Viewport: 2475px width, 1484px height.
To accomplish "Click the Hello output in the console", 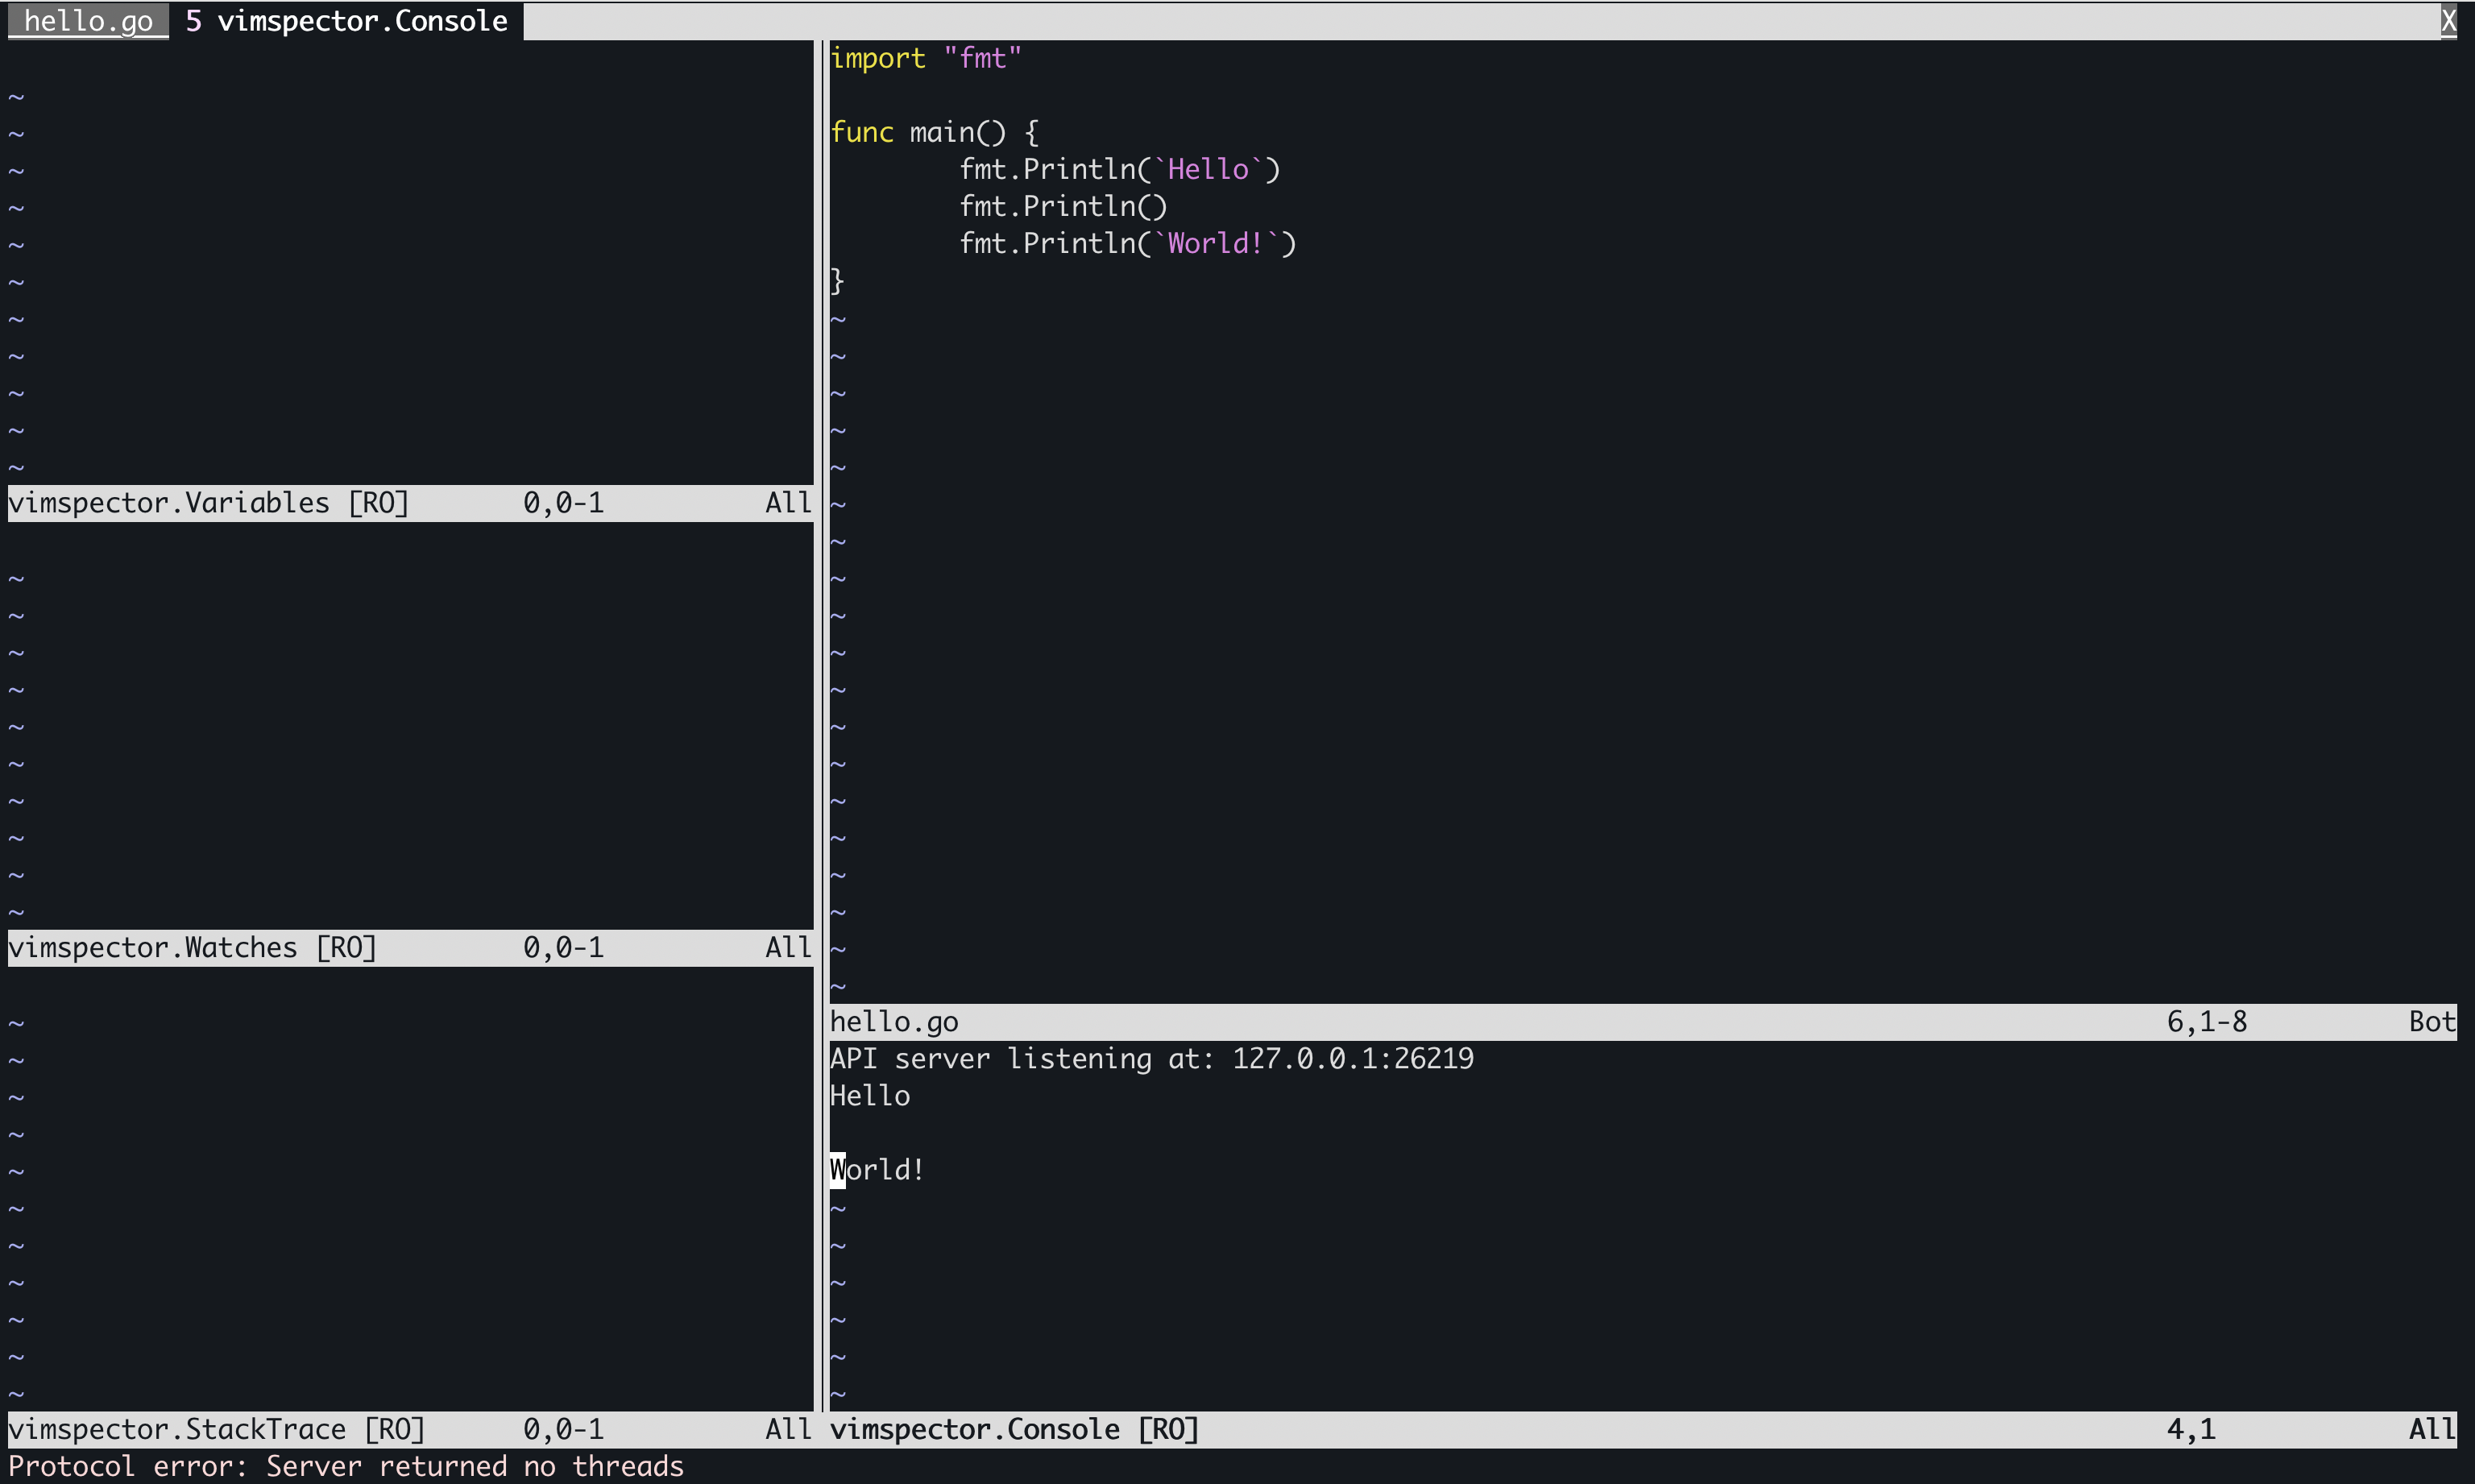I will (869, 1095).
